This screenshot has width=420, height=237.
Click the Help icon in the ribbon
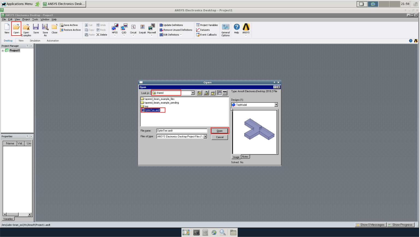coord(237,28)
